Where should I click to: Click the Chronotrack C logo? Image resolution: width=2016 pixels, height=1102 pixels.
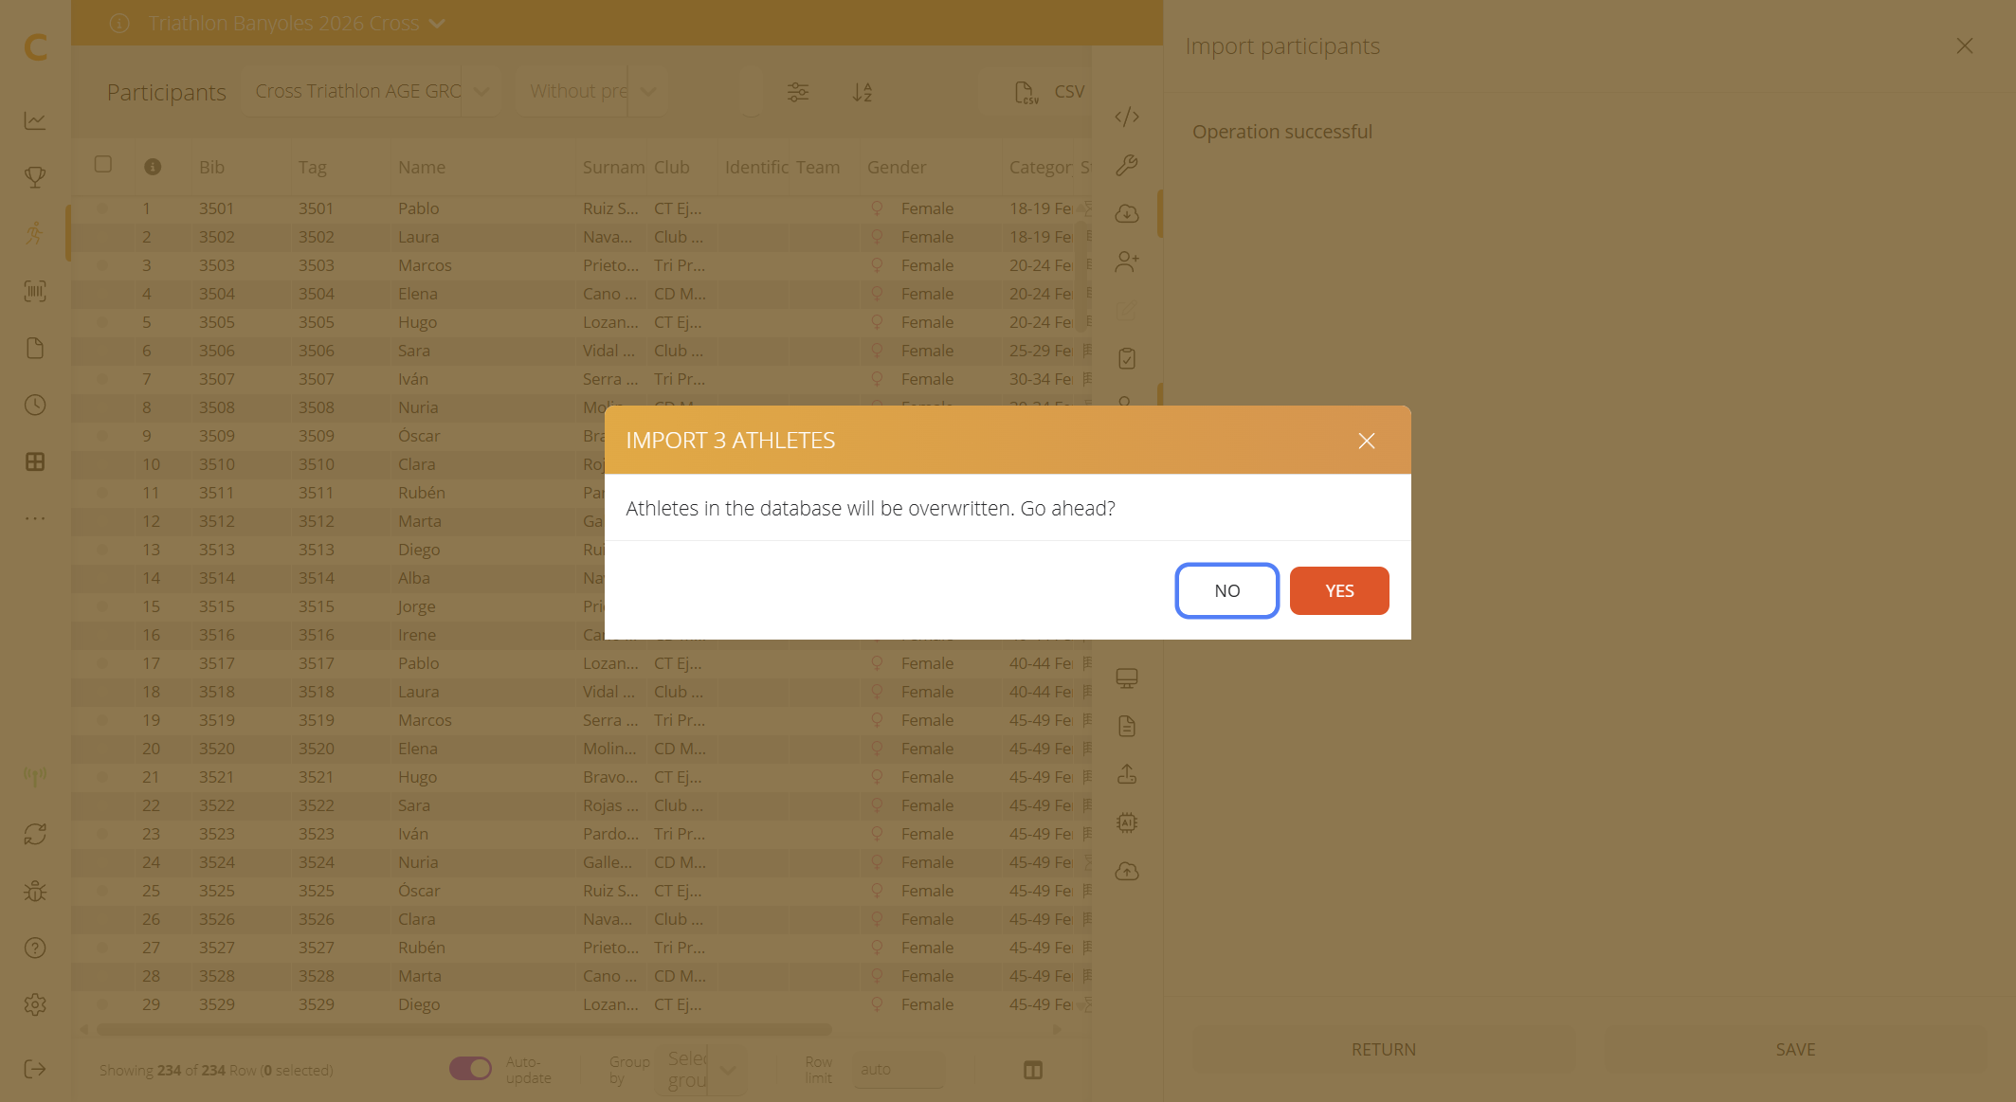tap(35, 46)
